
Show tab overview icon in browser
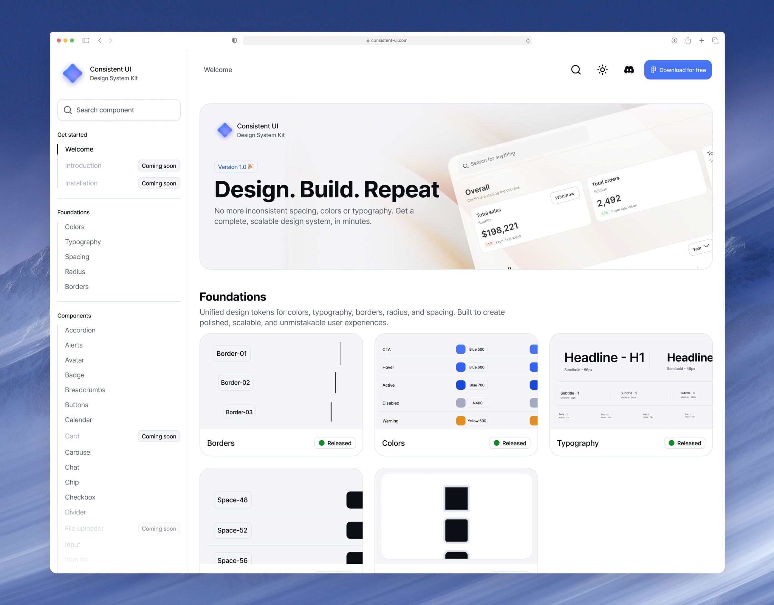coord(715,40)
